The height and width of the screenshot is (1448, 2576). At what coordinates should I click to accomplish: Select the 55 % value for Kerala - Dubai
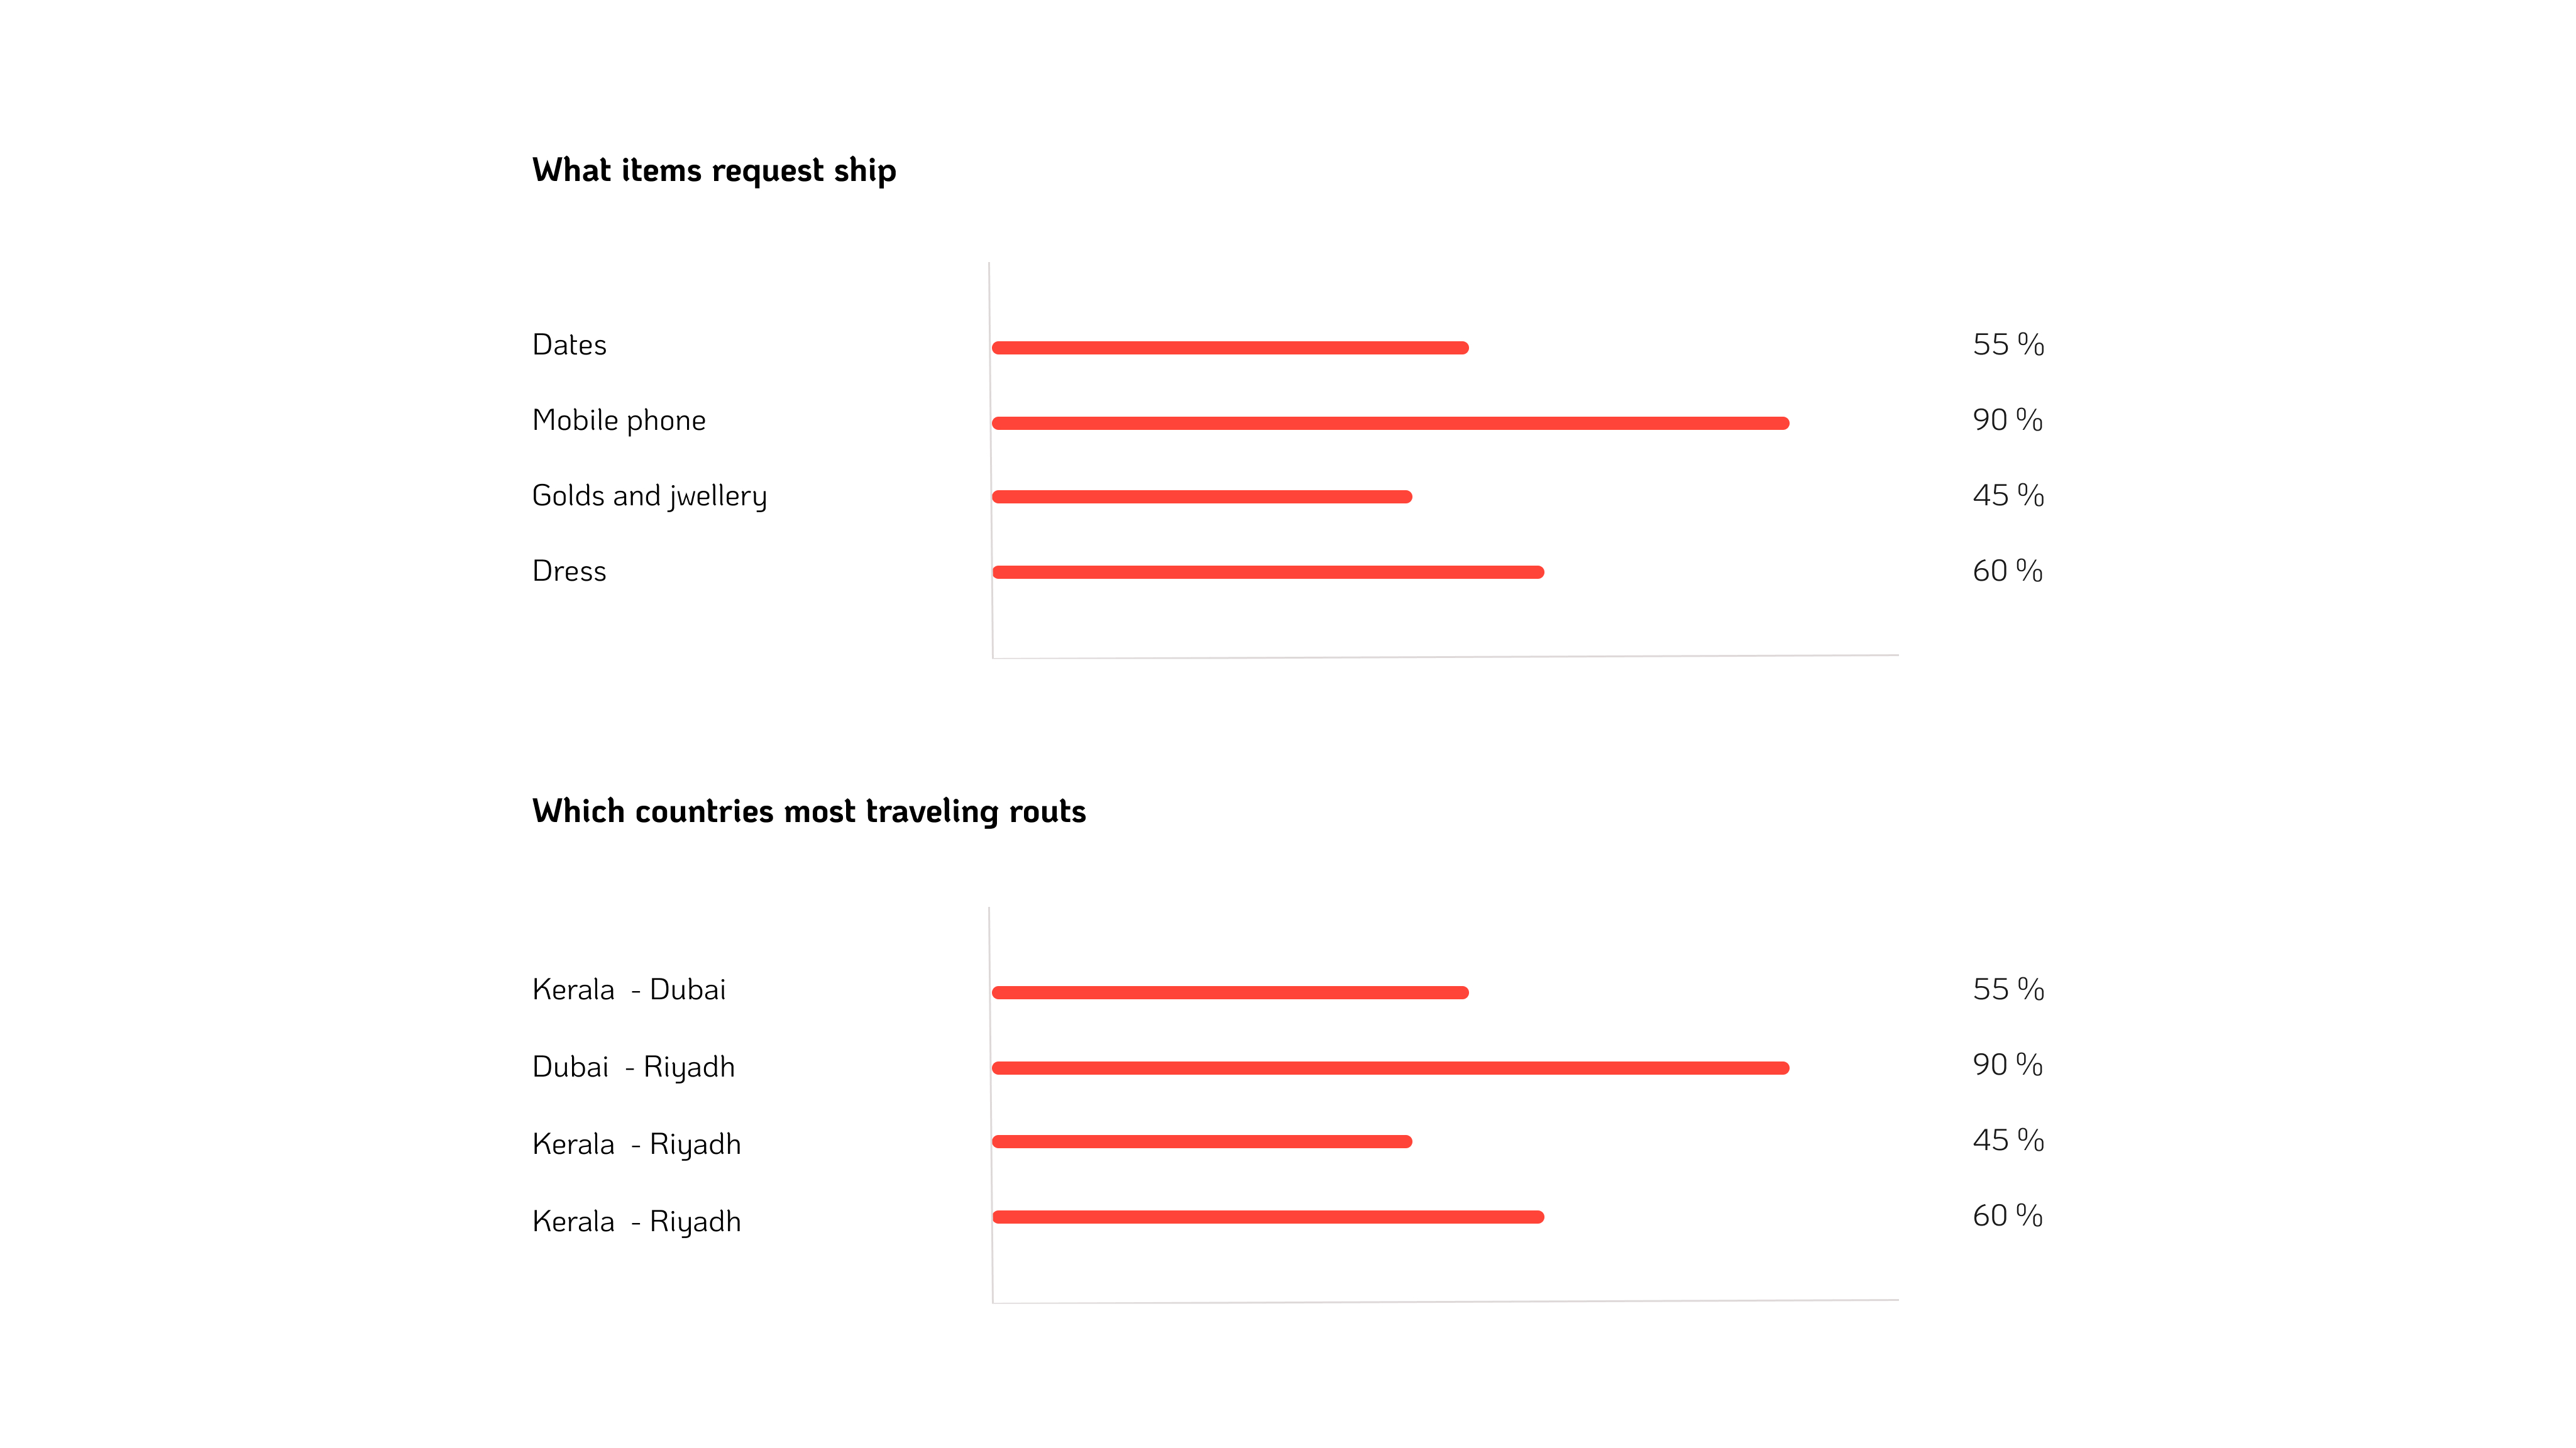tap(2008, 990)
